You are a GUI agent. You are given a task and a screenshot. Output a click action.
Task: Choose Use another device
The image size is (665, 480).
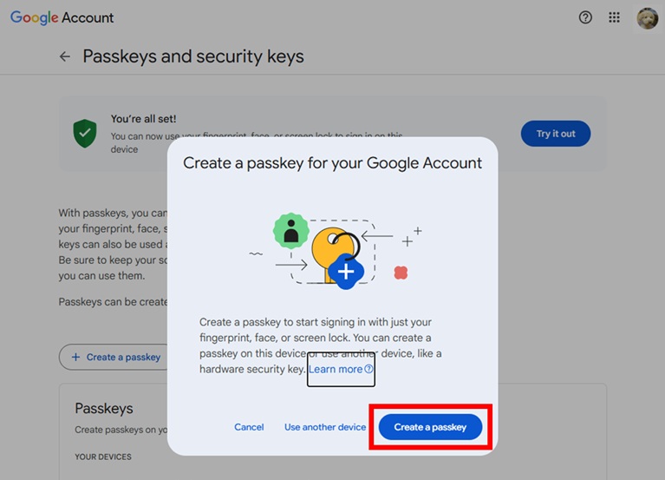(325, 427)
